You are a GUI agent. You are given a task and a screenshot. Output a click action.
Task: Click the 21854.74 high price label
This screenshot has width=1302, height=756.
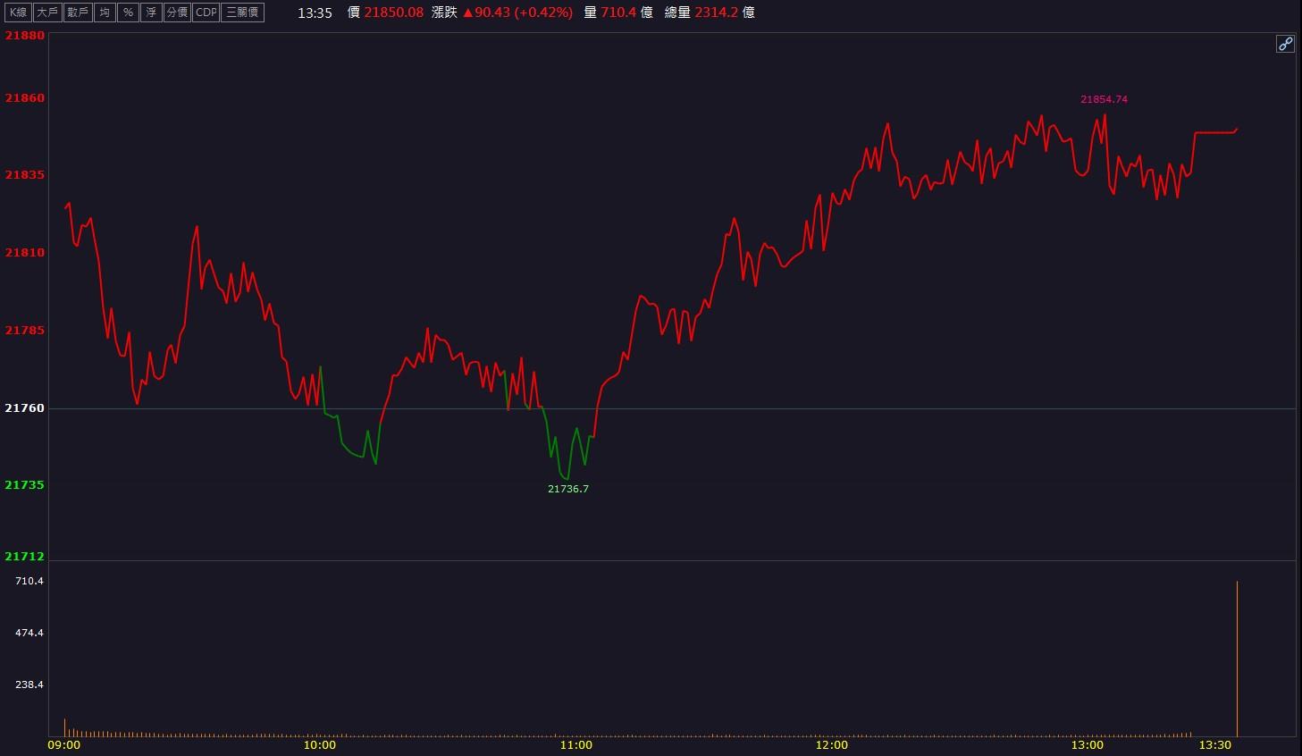tap(1104, 99)
